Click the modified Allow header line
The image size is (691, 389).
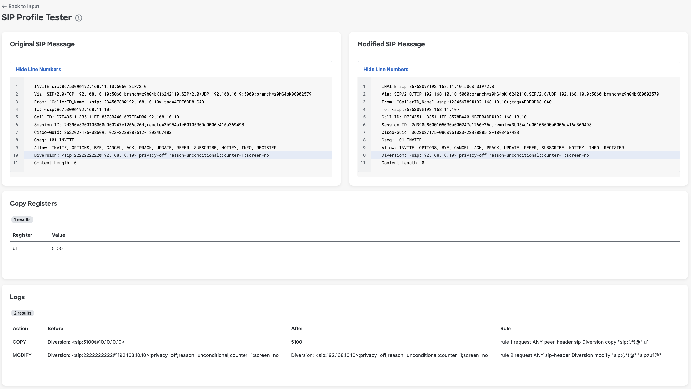click(x=503, y=148)
